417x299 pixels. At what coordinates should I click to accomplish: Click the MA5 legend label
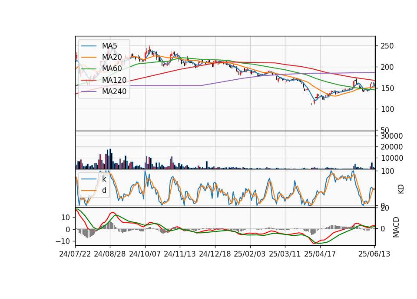109,45
